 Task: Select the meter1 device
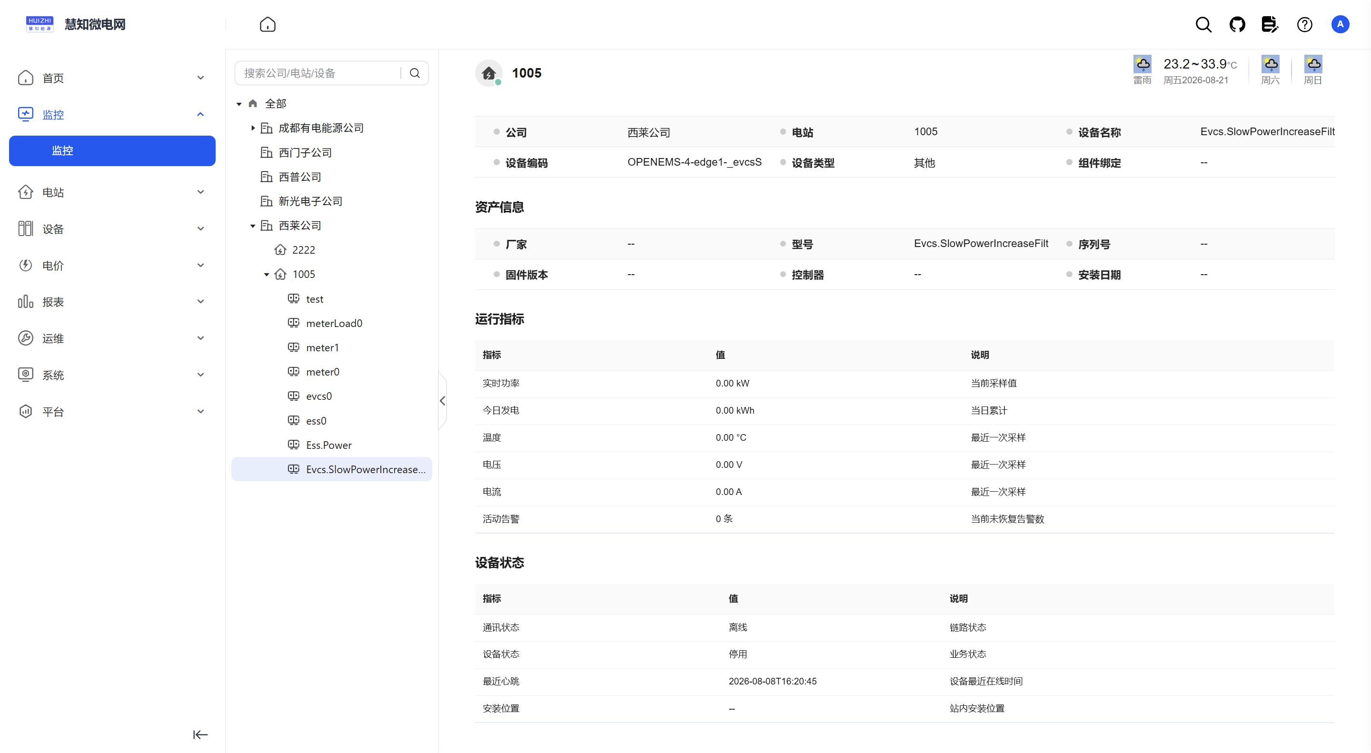323,347
